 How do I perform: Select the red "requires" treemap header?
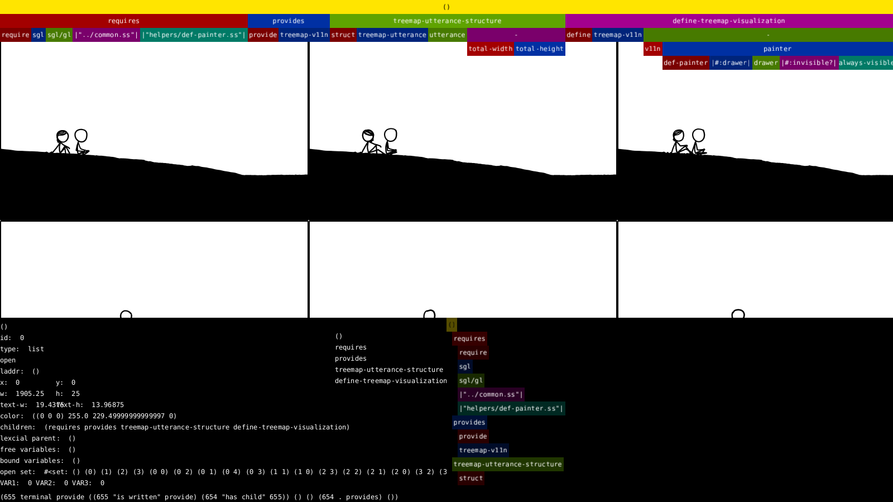coord(123,21)
